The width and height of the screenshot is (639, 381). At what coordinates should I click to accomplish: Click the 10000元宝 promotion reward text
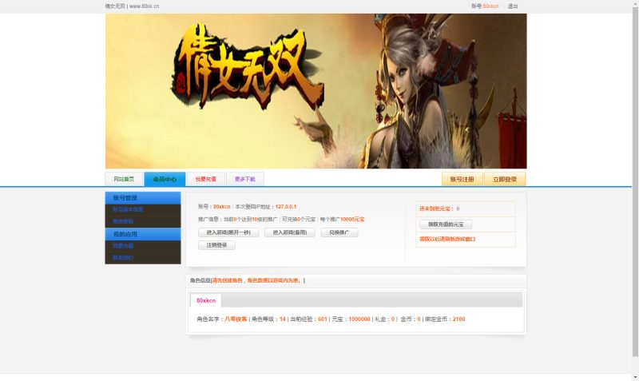pyautogui.click(x=352, y=219)
